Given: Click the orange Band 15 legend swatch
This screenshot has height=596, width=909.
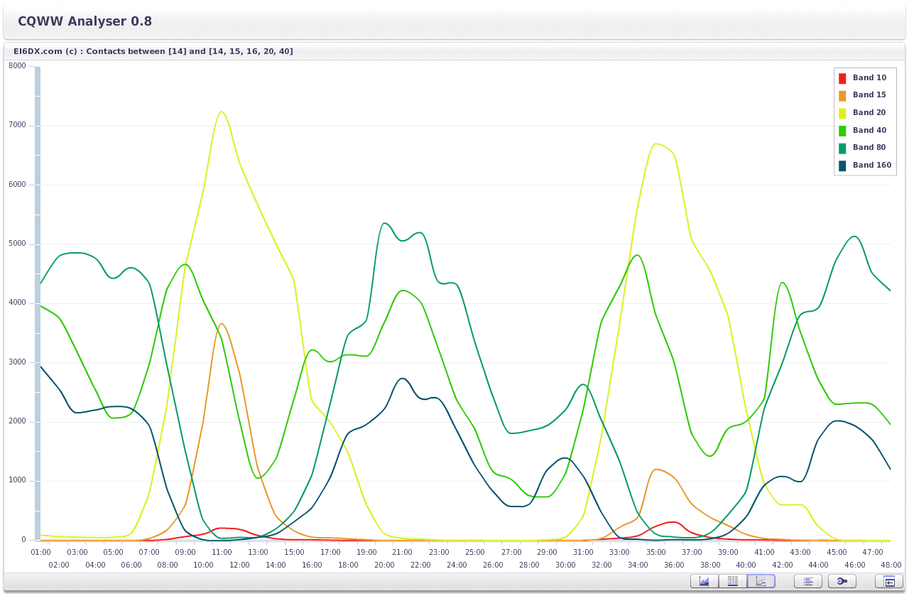Looking at the screenshot, I should coord(843,95).
